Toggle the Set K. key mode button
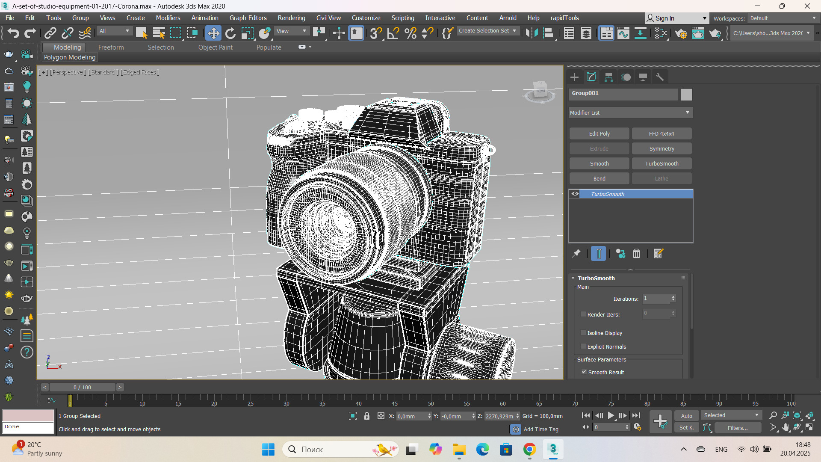 click(686, 427)
